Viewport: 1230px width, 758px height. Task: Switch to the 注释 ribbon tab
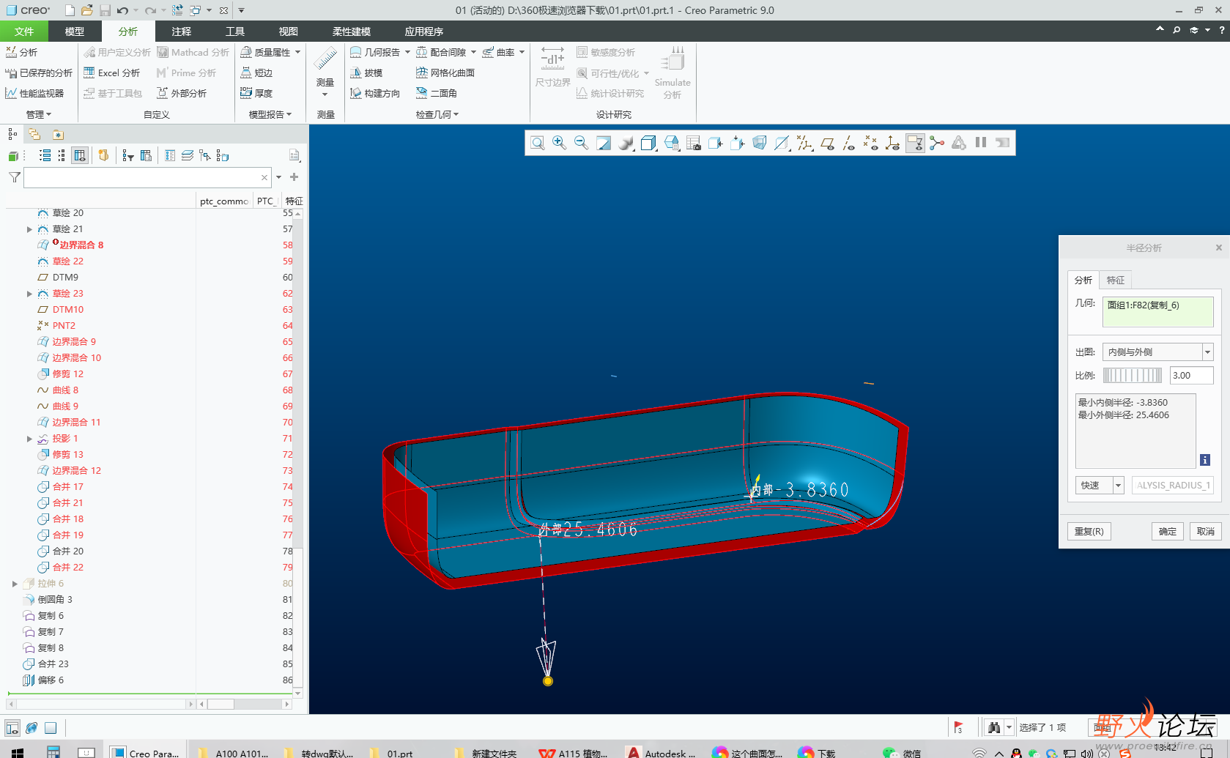[181, 31]
